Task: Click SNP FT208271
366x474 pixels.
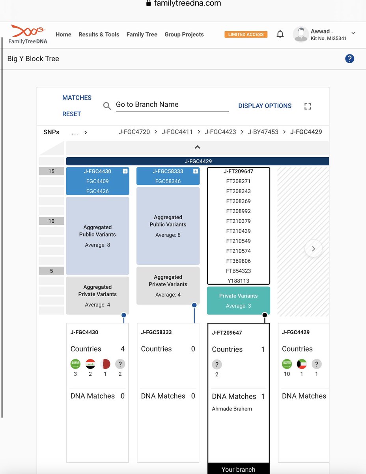Action: coord(239,181)
